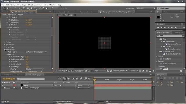
Task: Select Form effect under Trapcode
Action: coord(165,69)
